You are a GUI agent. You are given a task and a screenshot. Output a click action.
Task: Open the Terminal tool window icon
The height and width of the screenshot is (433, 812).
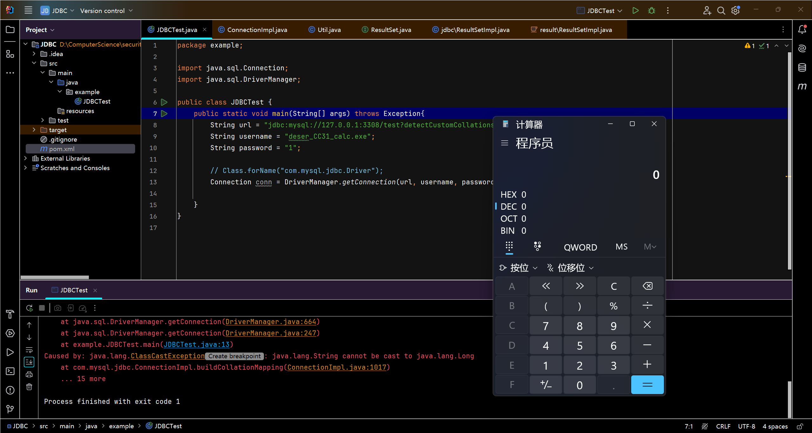(10, 371)
